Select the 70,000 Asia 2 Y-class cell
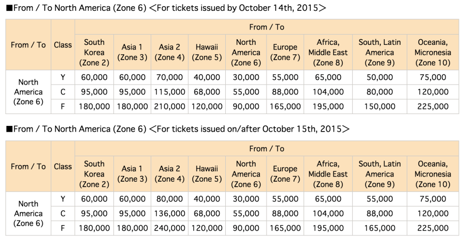The width and height of the screenshot is (464, 240). (x=169, y=77)
